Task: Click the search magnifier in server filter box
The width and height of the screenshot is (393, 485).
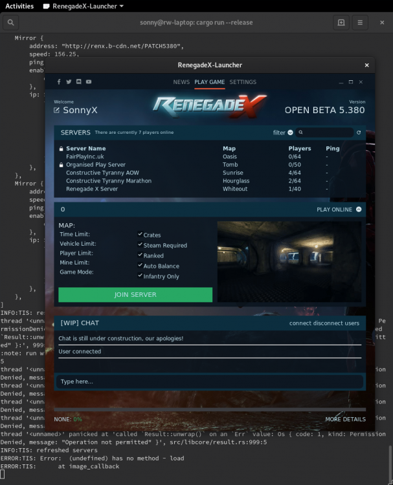Action: point(300,133)
